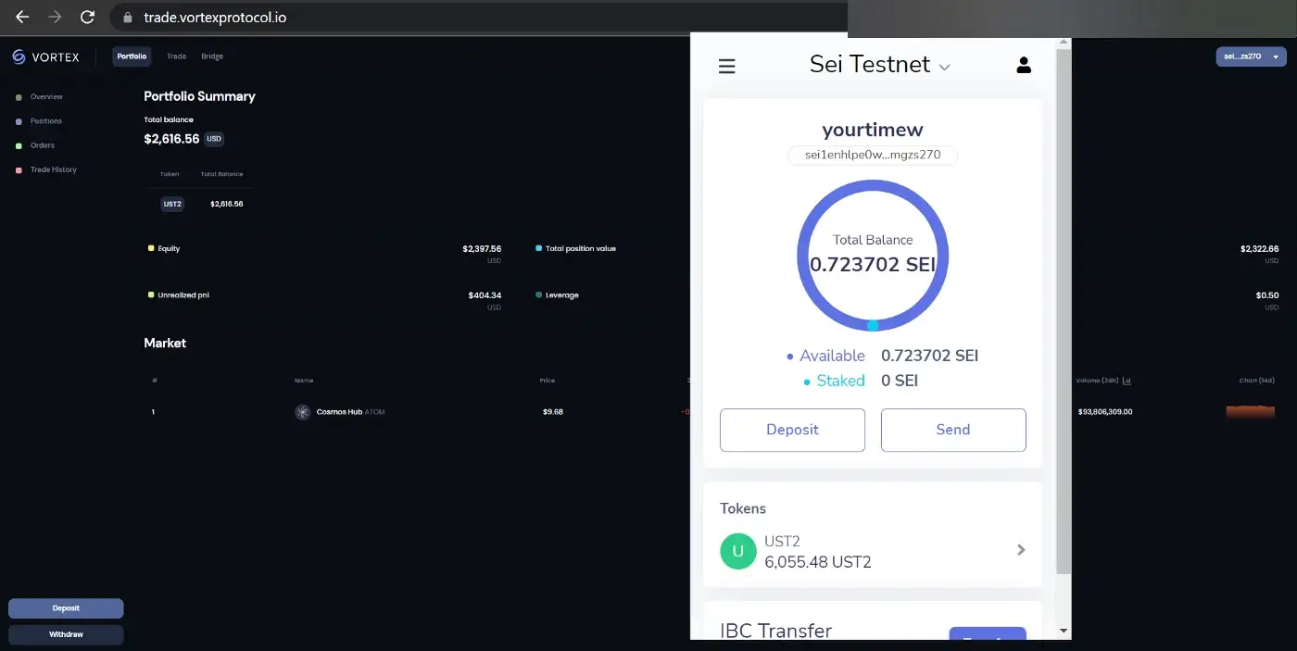Image resolution: width=1297 pixels, height=651 pixels.
Task: Click the $9.68 price cell
Action: 553,412
